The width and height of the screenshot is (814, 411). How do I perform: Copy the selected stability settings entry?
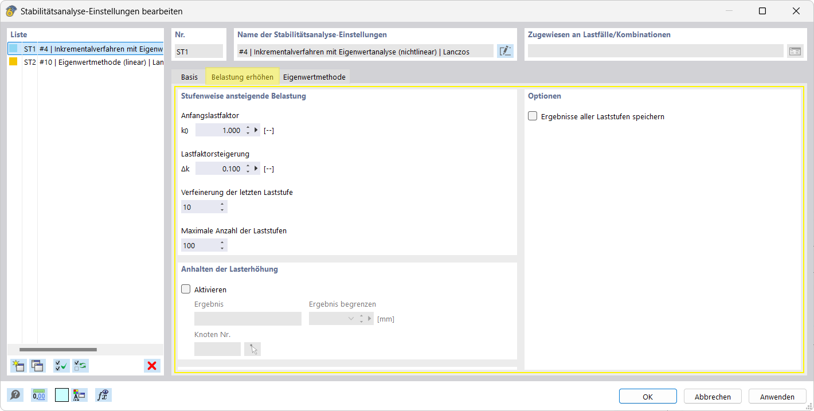point(37,365)
